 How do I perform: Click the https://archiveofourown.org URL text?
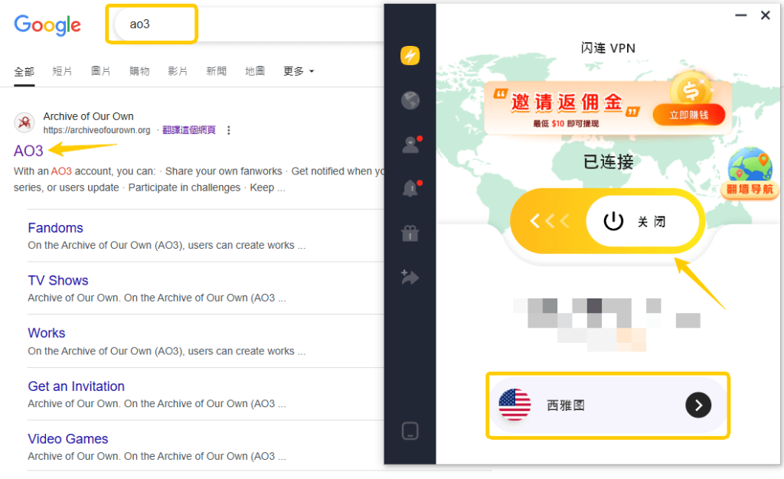pos(96,130)
